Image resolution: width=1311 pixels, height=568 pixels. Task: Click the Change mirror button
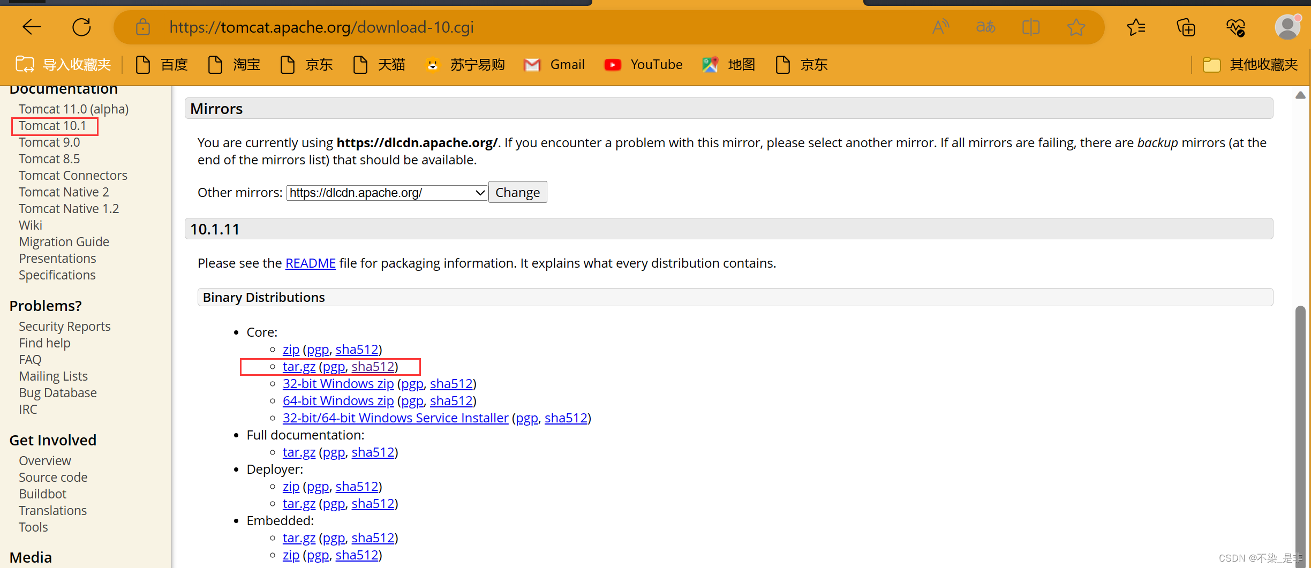click(x=517, y=192)
